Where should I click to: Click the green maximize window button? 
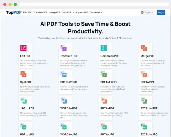click(15, 4)
